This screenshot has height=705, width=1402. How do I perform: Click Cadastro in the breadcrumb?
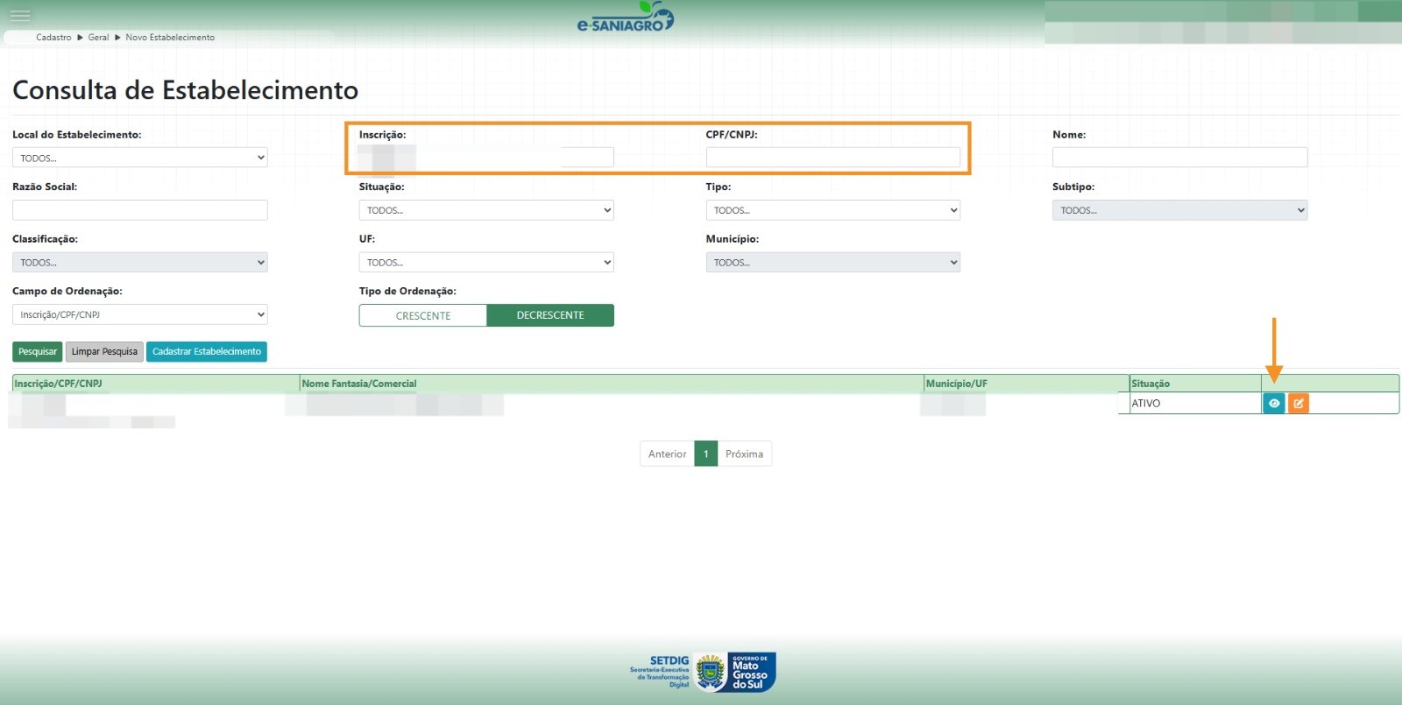click(53, 38)
